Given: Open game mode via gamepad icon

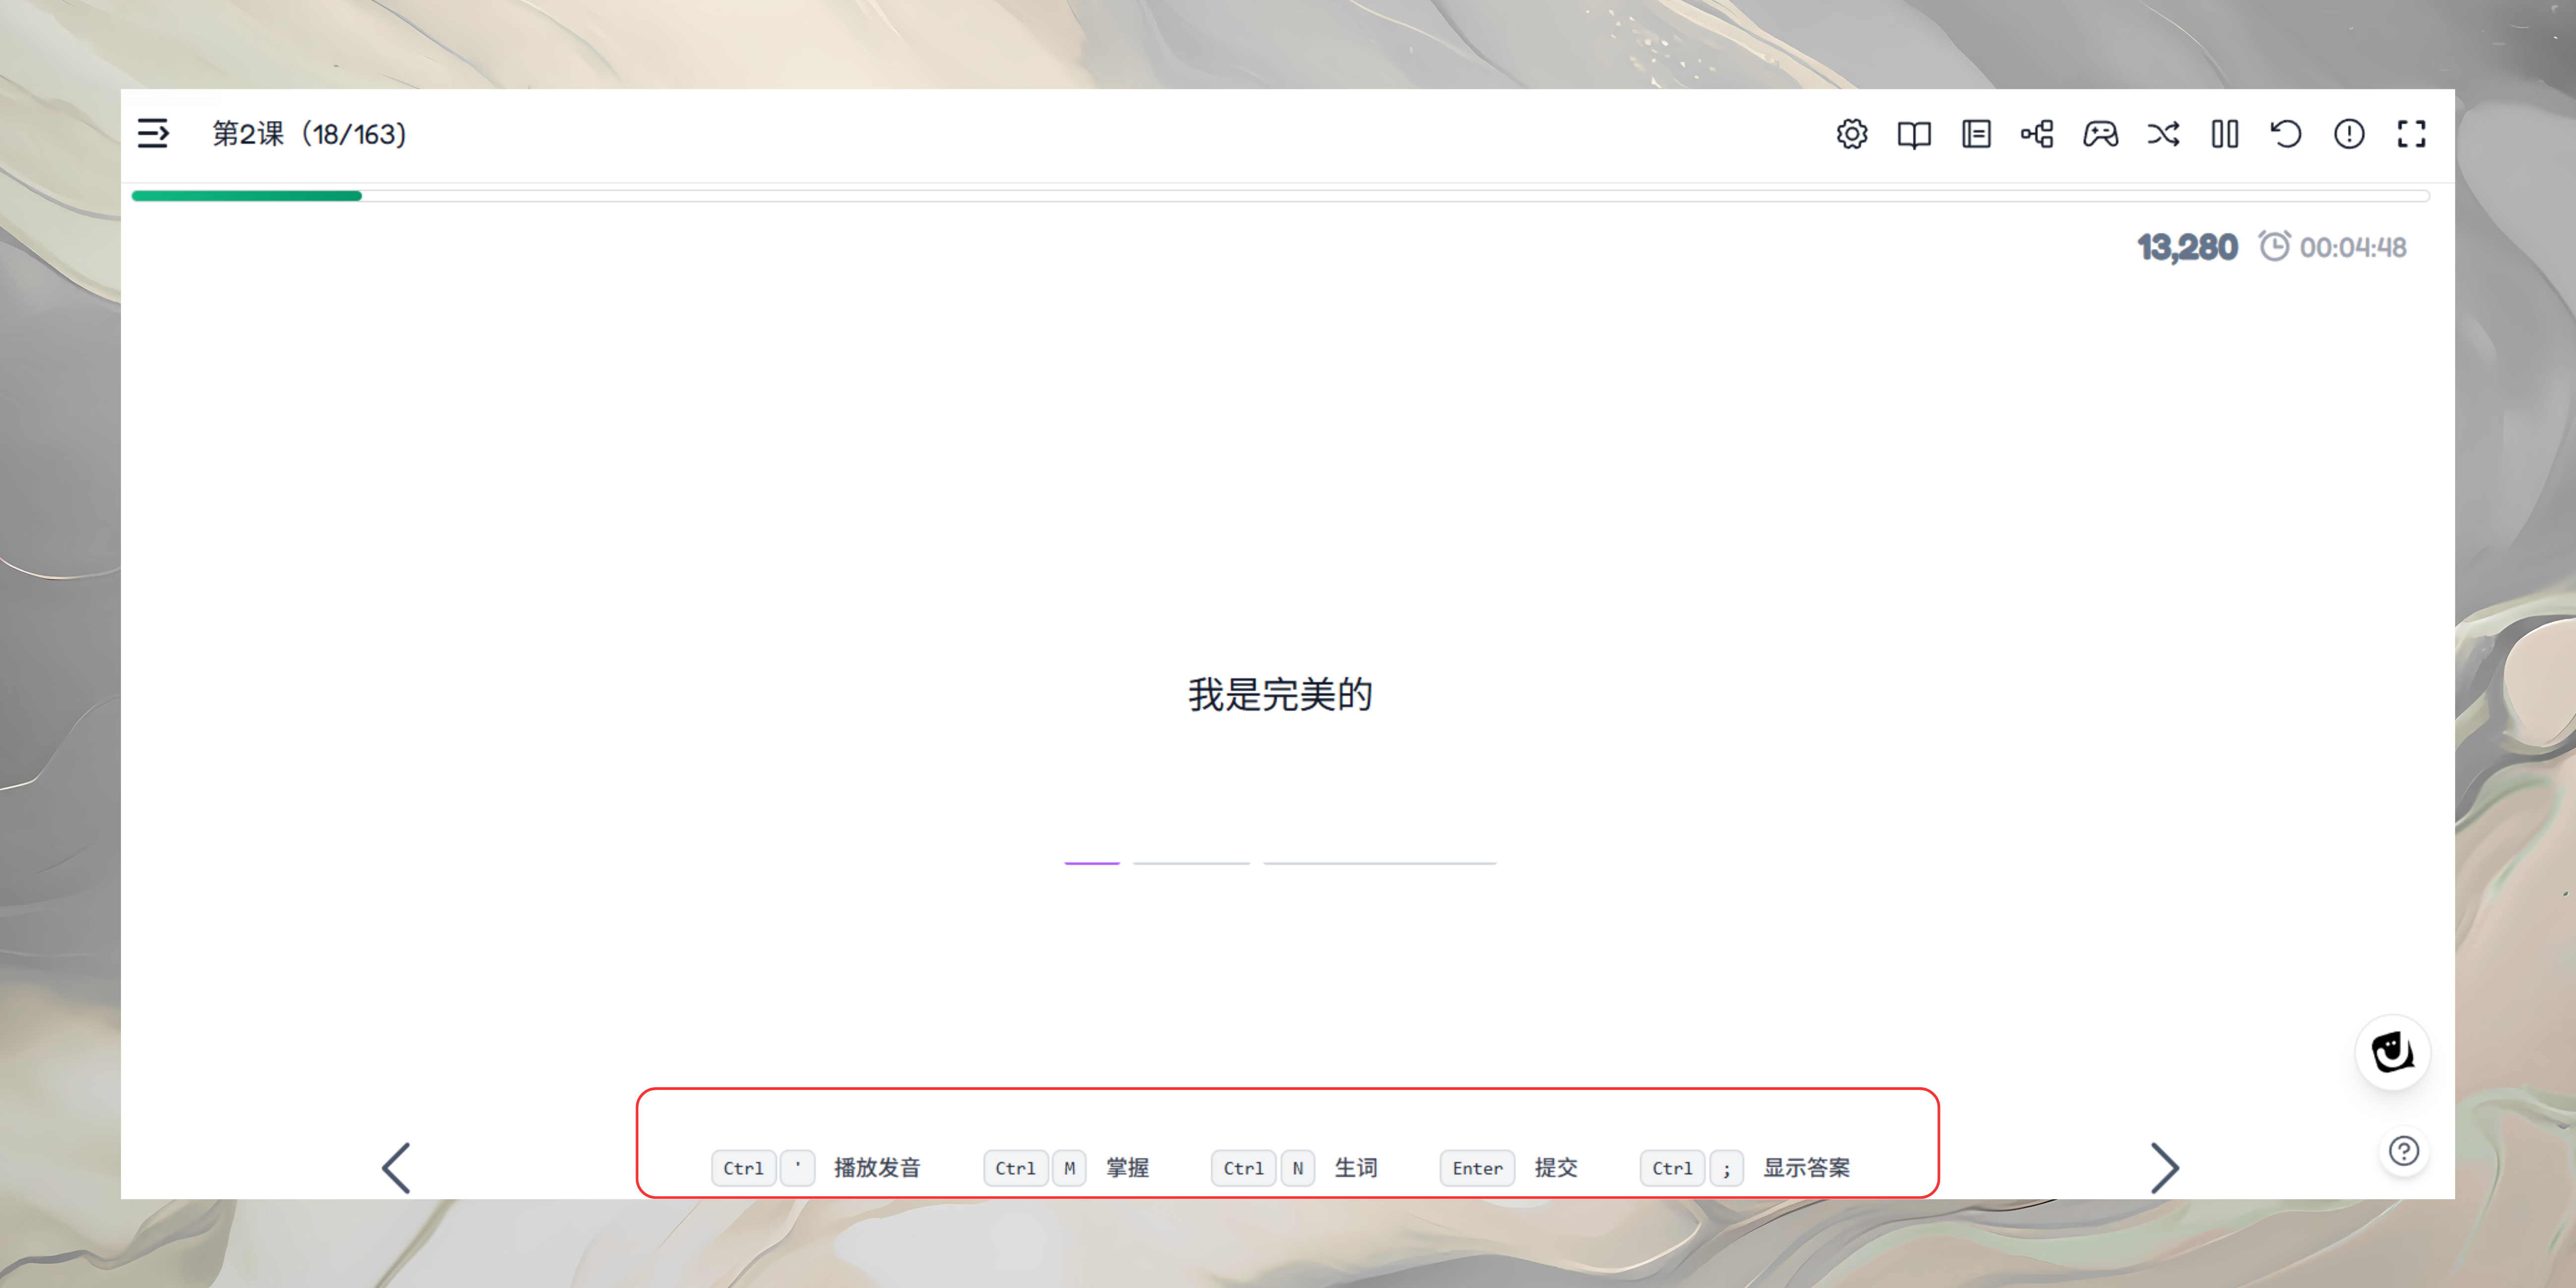Looking at the screenshot, I should (2100, 134).
